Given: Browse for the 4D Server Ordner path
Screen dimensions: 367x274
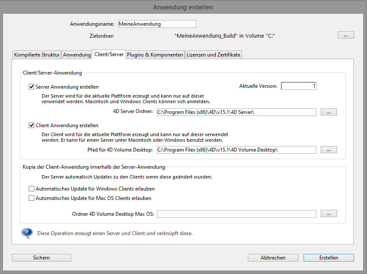Looking at the screenshot, I should 328,112.
